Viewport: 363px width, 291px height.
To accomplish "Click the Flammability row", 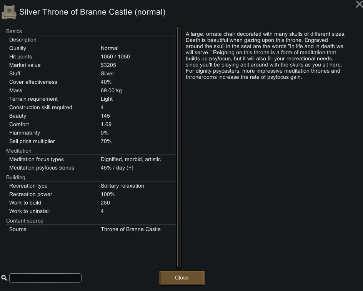I will (x=91, y=133).
